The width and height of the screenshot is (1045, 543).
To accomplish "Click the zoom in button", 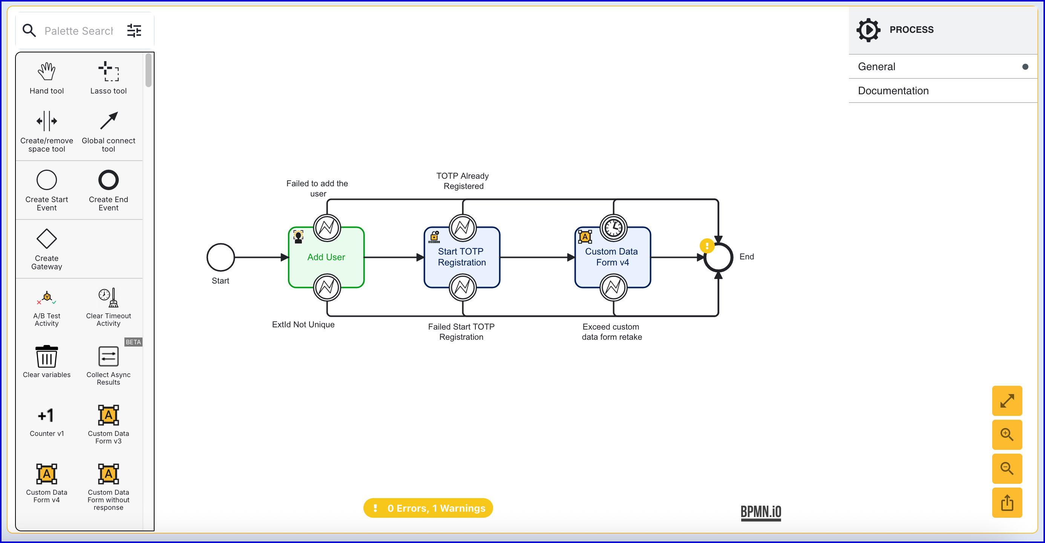I will [x=1007, y=435].
